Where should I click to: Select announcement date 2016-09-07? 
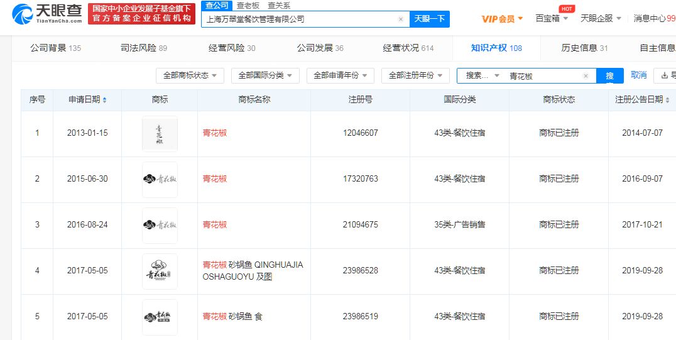642,178
